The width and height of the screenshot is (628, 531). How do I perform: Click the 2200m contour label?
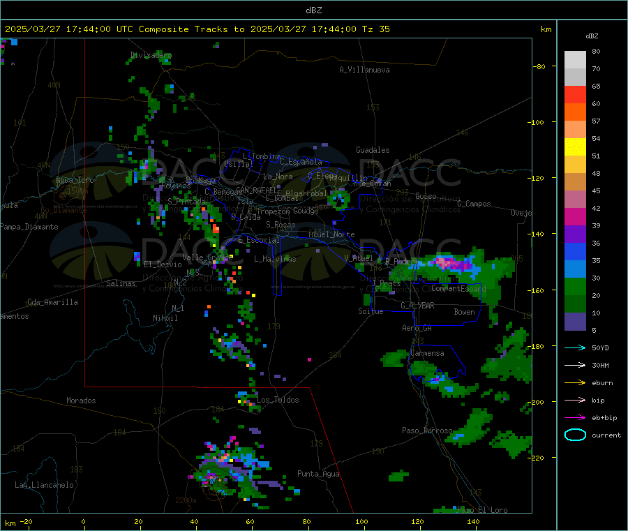coord(186,500)
